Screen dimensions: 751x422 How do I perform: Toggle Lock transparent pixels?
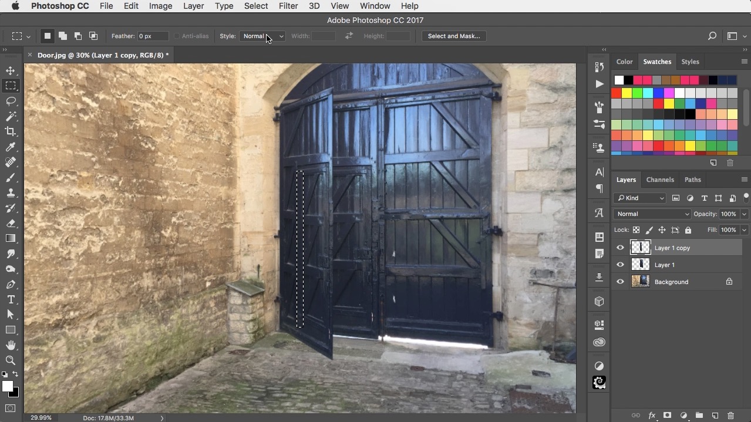click(x=637, y=230)
